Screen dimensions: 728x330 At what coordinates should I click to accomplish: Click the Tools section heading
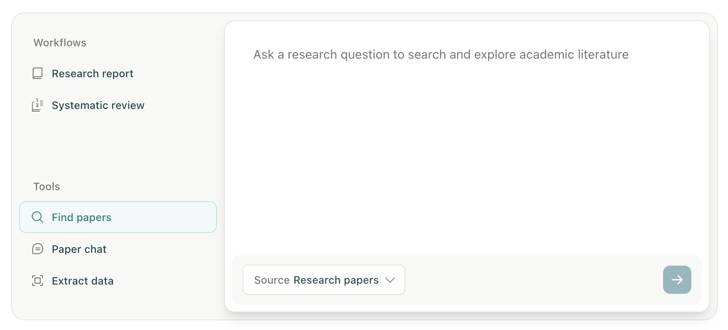(x=47, y=187)
